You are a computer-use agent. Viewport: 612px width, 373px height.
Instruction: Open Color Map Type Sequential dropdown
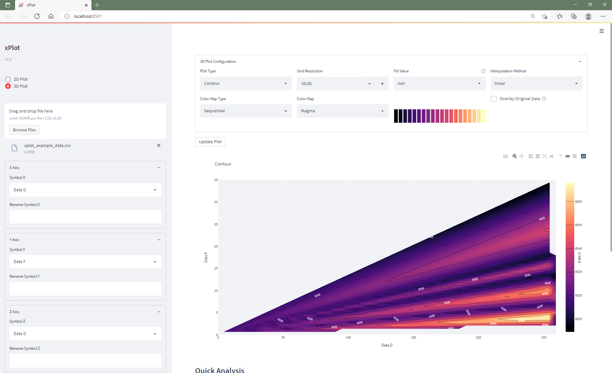(246, 111)
